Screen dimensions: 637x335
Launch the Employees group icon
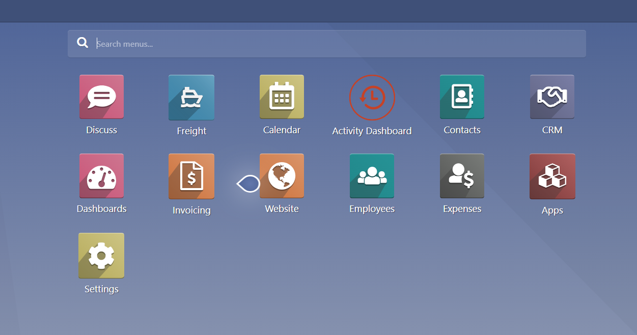coord(372,176)
